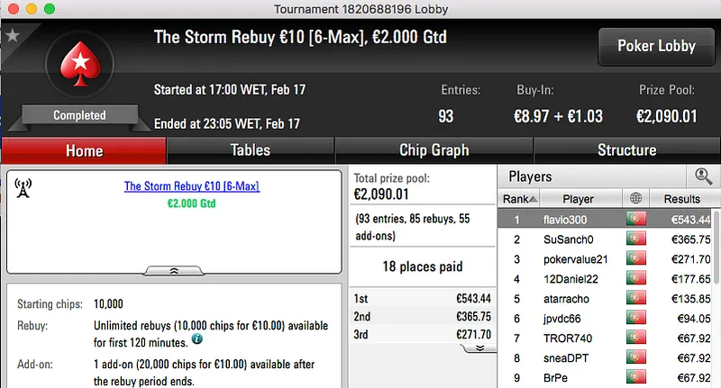This screenshot has width=721, height=388.
Task: Sort players by country globe column
Action: [x=638, y=199]
